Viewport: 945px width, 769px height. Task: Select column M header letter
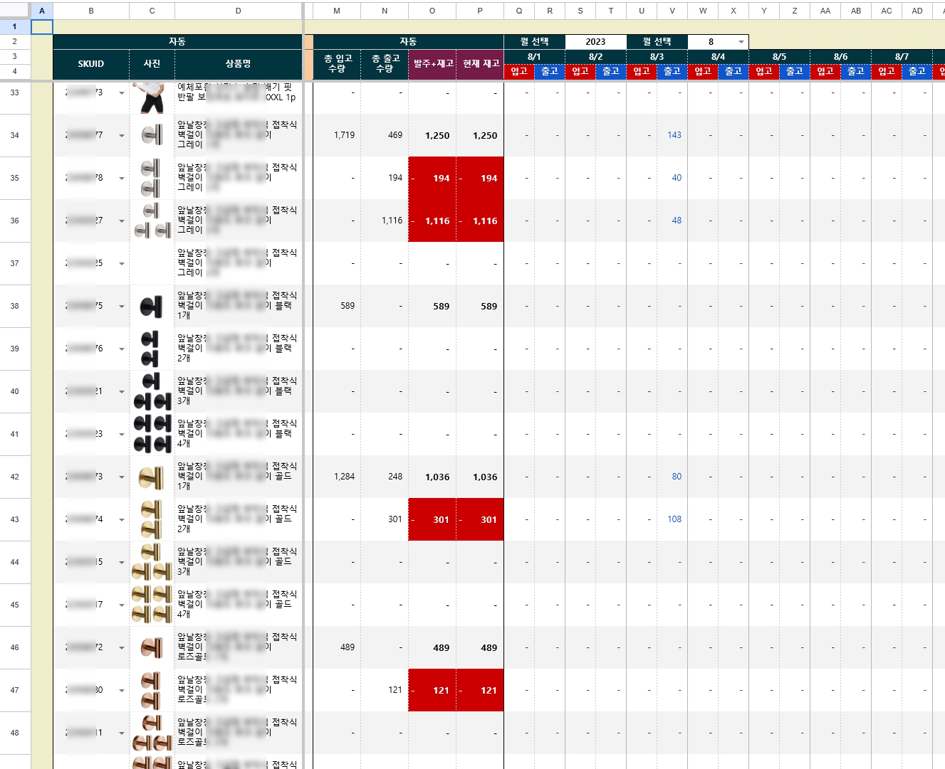click(x=337, y=11)
